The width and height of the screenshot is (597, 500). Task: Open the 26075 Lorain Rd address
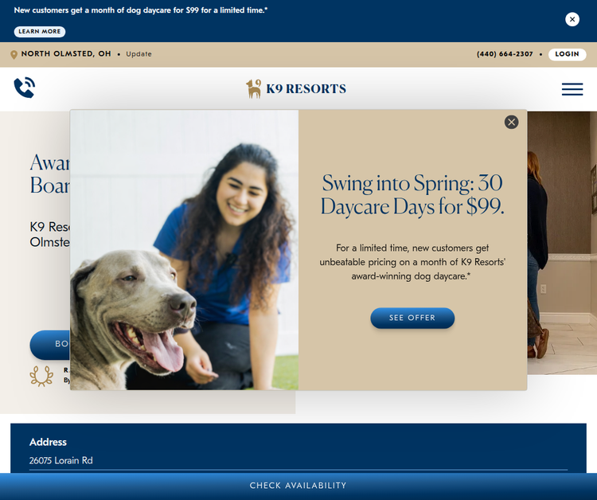(x=60, y=460)
